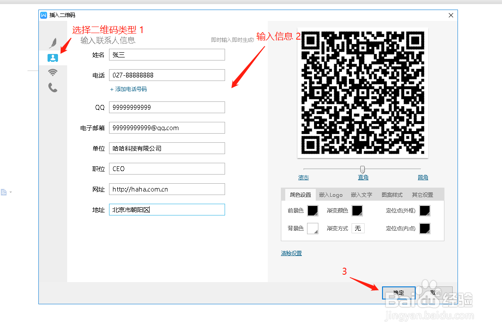Select the WiFi QR code type icon
This screenshot has height=333, width=502.
(53, 72)
